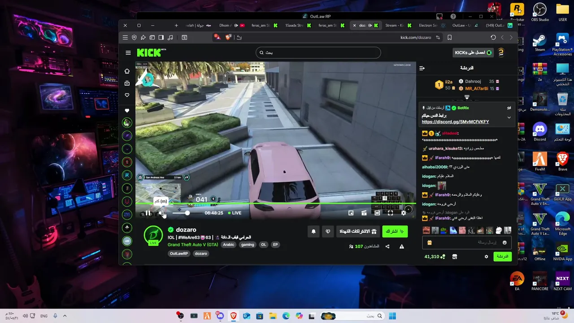Switch to (149) OutLaw browser tab

[499, 26]
